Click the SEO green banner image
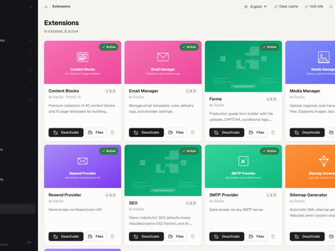This screenshot has width=335, height=251. 163,170
